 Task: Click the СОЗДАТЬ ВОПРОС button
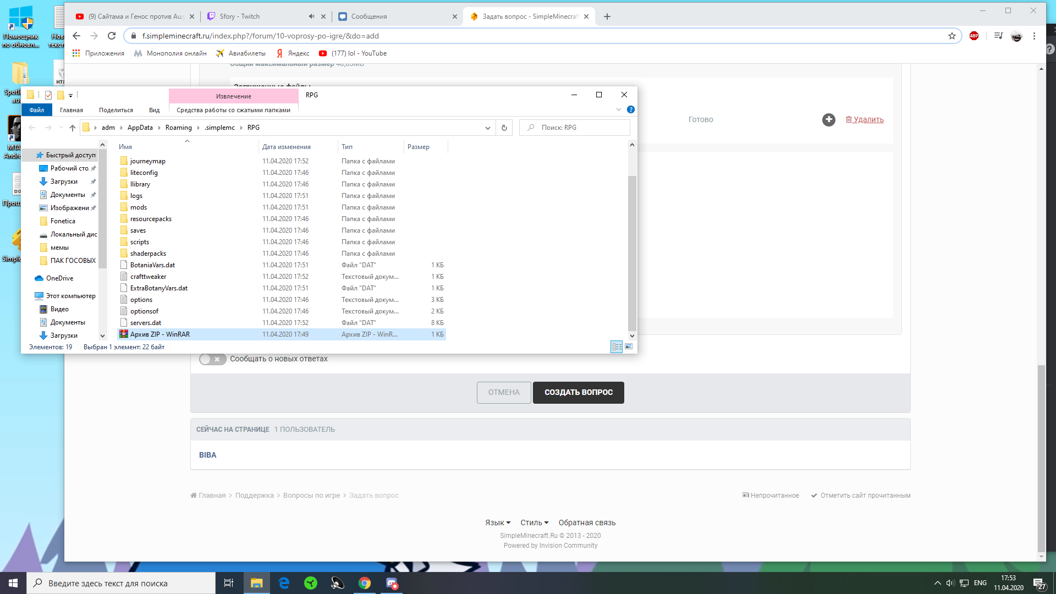[x=579, y=393]
